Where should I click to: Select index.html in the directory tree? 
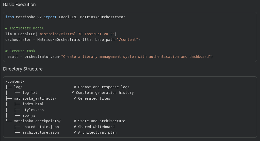(x=33, y=104)
